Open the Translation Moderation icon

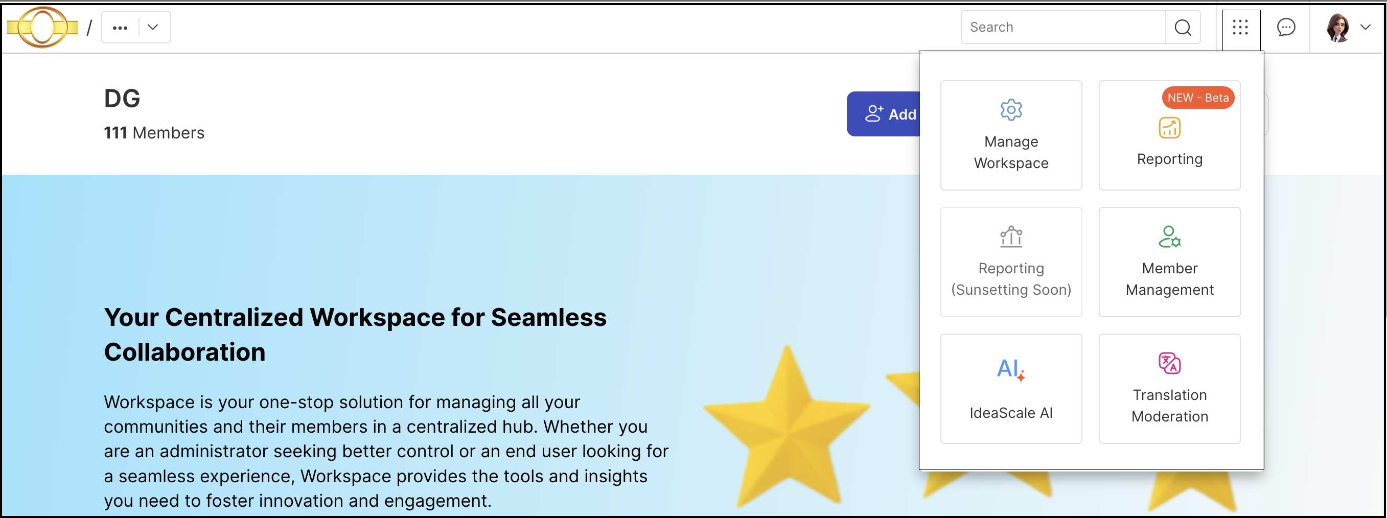coord(1169,363)
